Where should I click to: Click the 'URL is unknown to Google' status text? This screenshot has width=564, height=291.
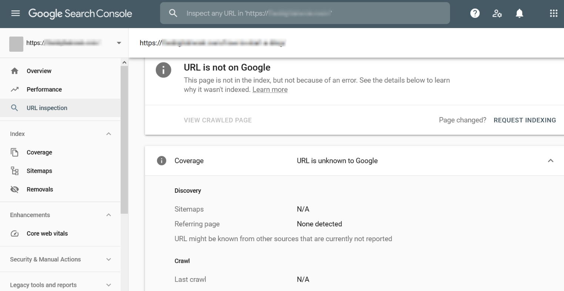pos(337,161)
